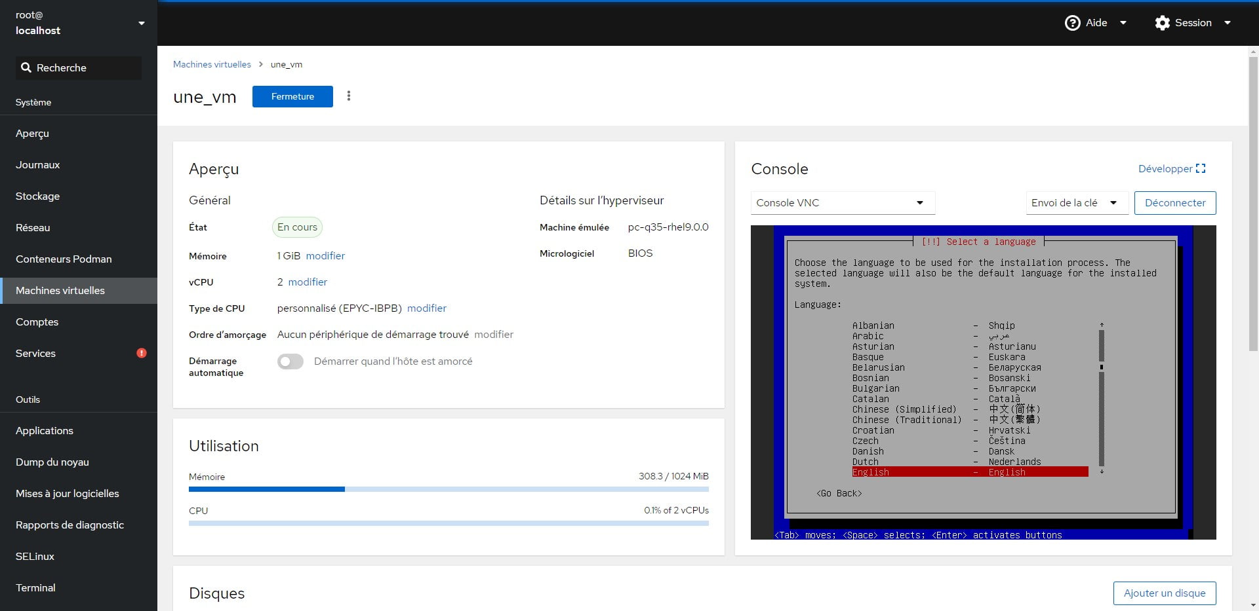Image resolution: width=1259 pixels, height=611 pixels.
Task: Open the Aide help icon menu
Action: tap(1073, 23)
